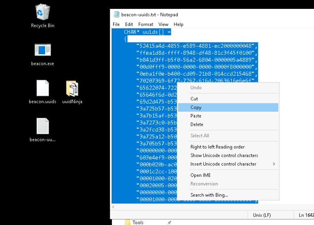Open the File menu in Notepad
The width and height of the screenshot is (314, 225).
116,24
